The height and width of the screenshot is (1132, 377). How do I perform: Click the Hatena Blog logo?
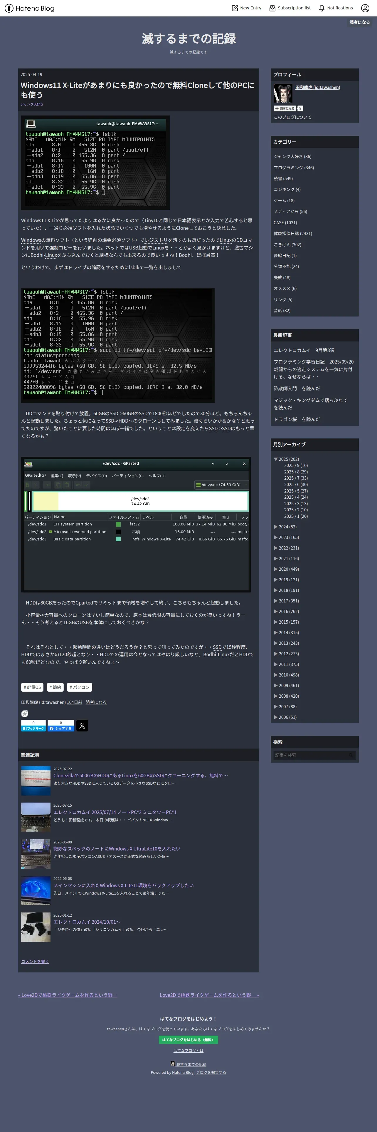point(29,8)
